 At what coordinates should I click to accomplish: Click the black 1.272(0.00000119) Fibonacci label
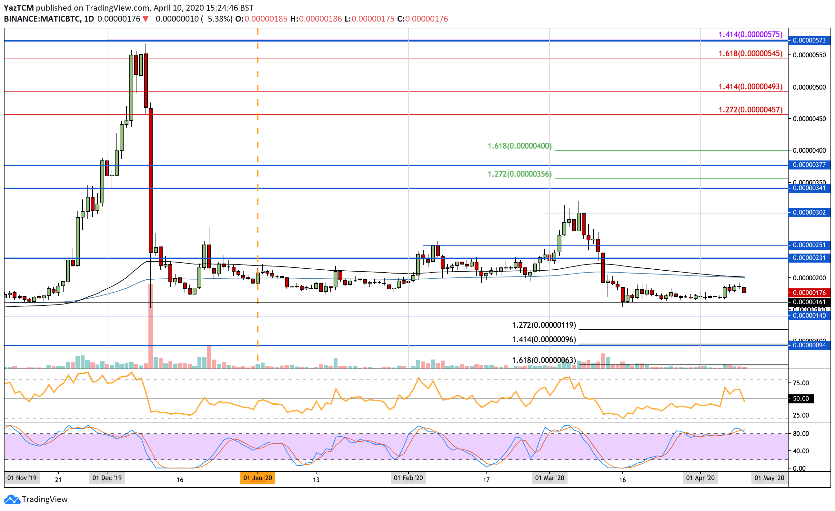544,325
